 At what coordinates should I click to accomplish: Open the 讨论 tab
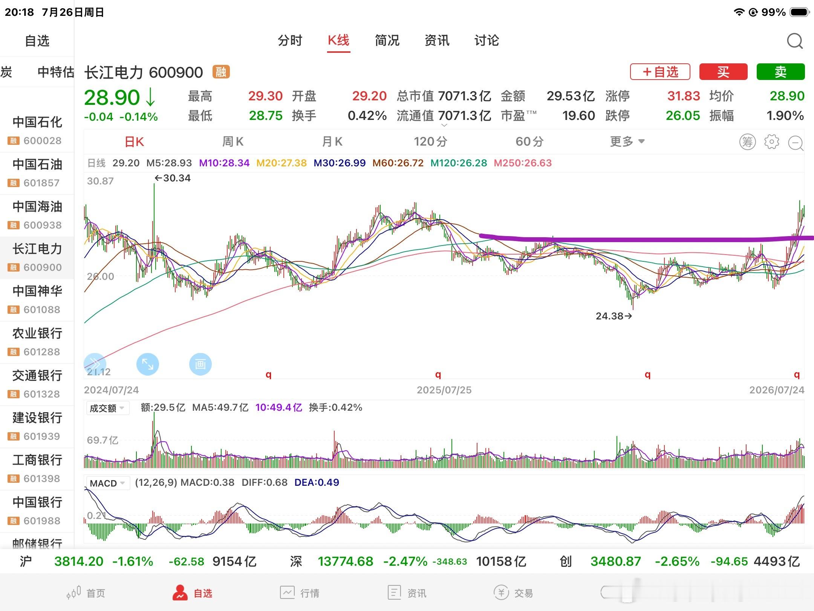coord(487,40)
